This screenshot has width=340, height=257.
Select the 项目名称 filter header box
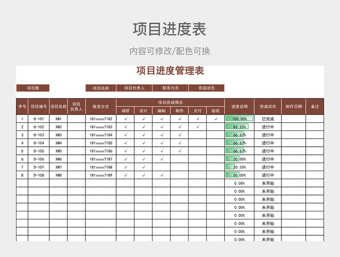(x=101, y=88)
